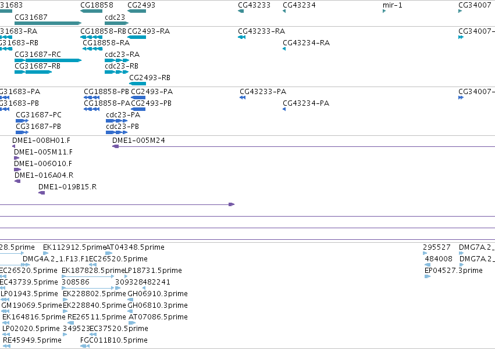Screen dimensions: 495x349
Task: Click BAC end DME1-008H01.F
Action: 41,141
